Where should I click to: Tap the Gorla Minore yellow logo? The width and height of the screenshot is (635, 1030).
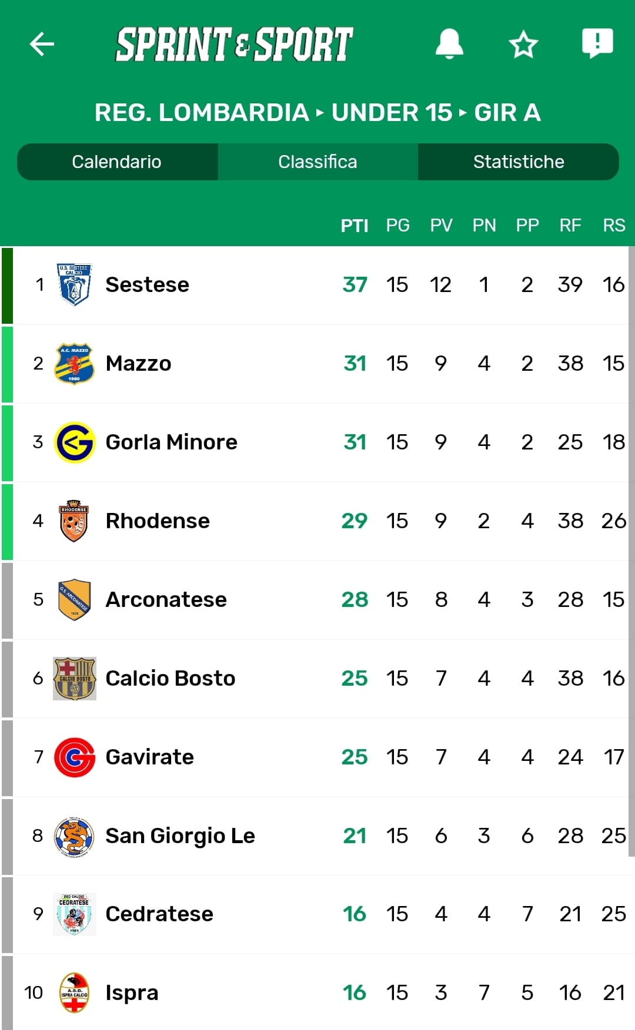tap(74, 442)
